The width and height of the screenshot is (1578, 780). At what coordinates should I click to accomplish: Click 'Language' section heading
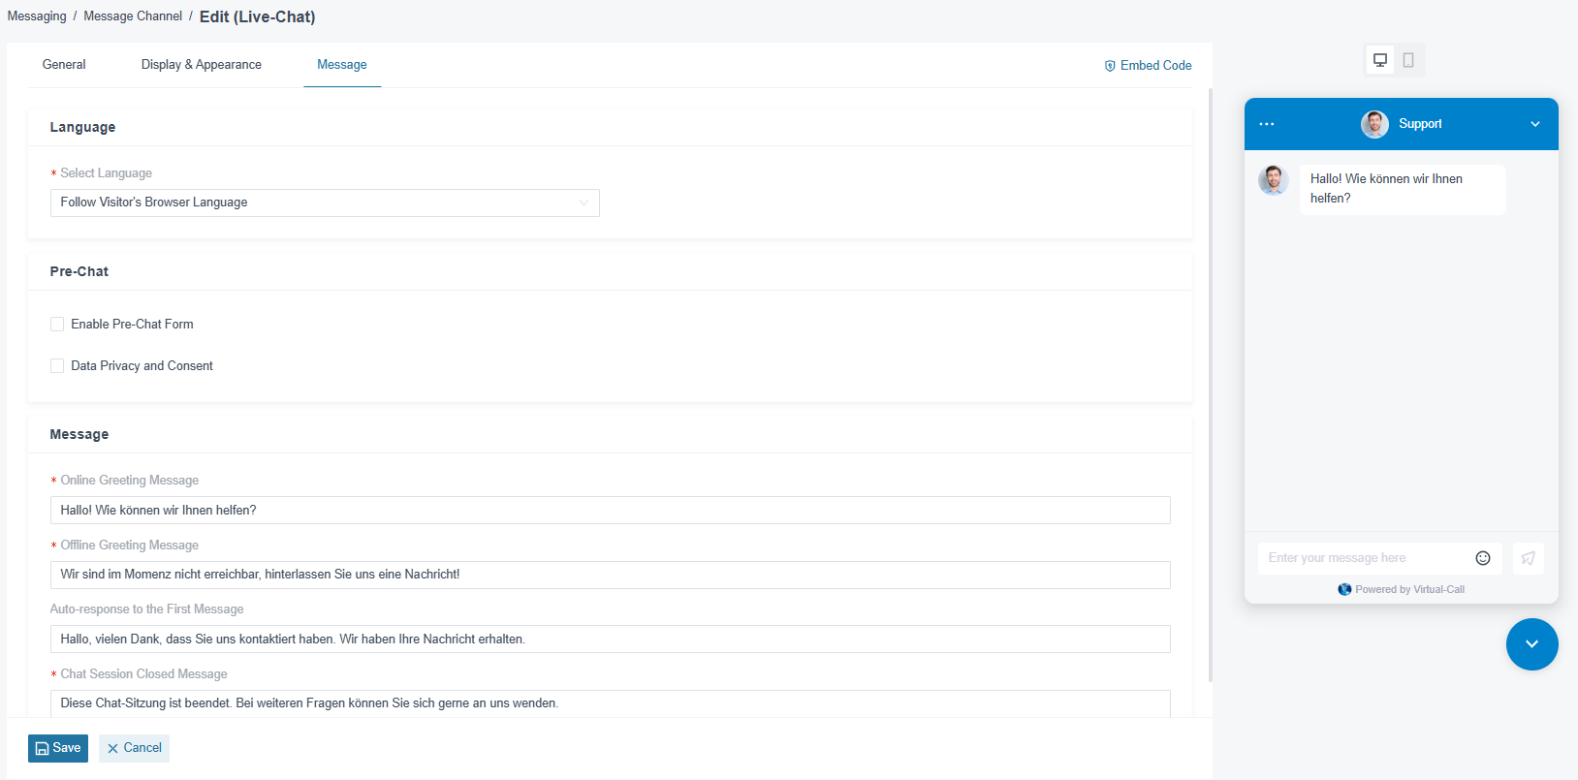coord(82,127)
